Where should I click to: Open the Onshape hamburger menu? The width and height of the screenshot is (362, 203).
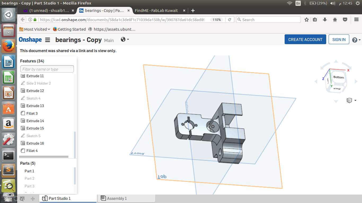tap(47, 40)
